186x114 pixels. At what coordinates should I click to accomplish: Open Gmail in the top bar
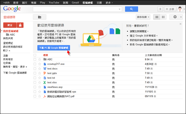click(x=75, y=3)
